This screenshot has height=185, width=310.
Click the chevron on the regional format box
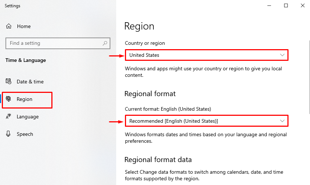tap(282, 121)
